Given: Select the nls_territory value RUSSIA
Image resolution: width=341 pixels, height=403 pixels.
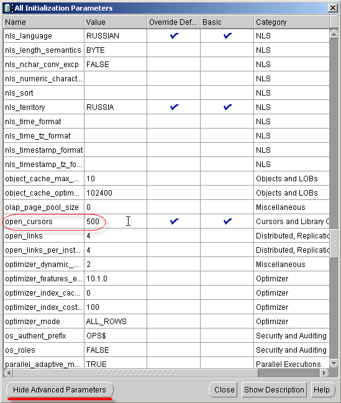Looking at the screenshot, I should coord(100,107).
